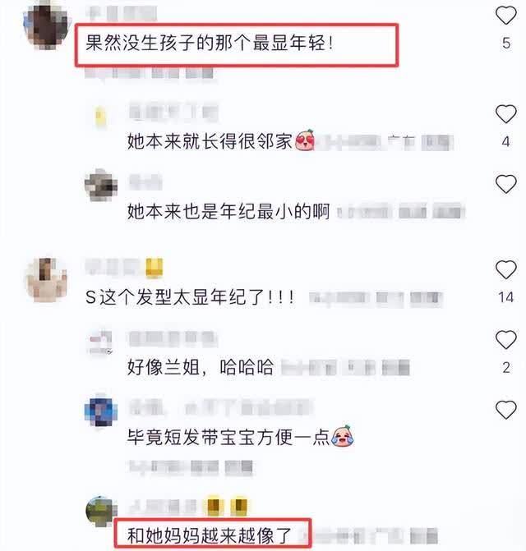Screen dimensions: 526x551
Task: Tap the comment text 'S这个发型太显年纪了!!!'
Action: coord(190,297)
